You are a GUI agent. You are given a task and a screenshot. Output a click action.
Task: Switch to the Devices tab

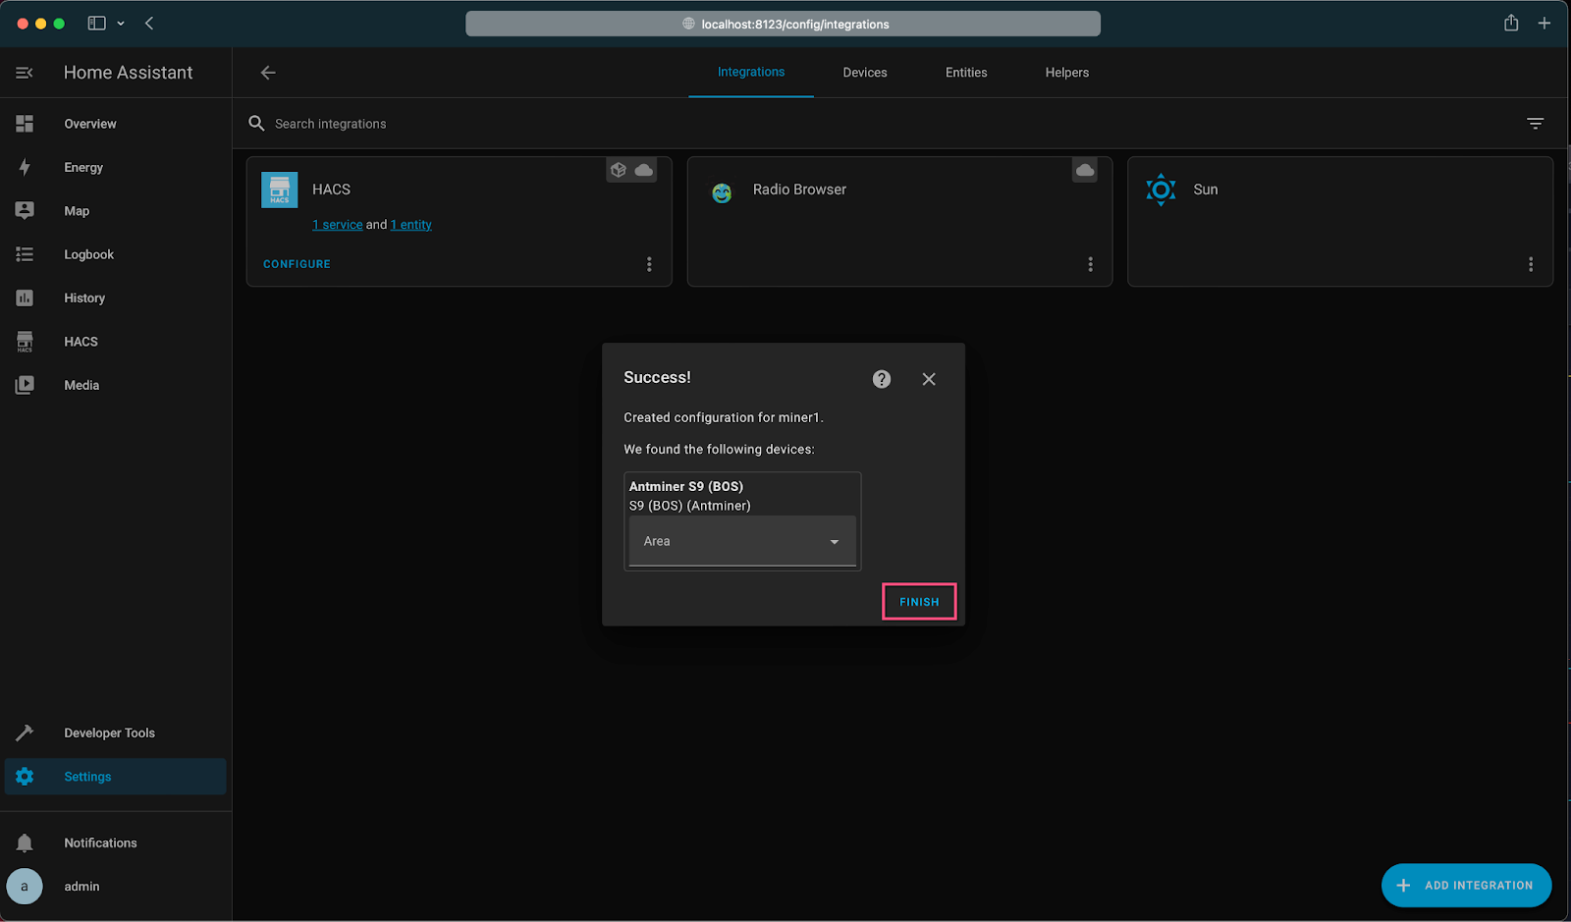pos(865,73)
